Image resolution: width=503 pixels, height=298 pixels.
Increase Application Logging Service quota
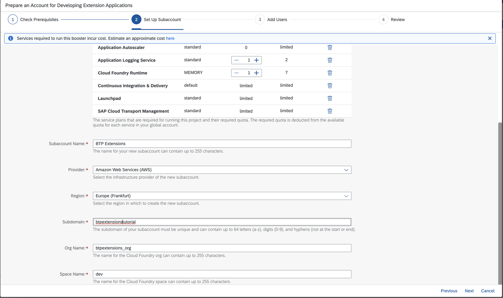(256, 60)
